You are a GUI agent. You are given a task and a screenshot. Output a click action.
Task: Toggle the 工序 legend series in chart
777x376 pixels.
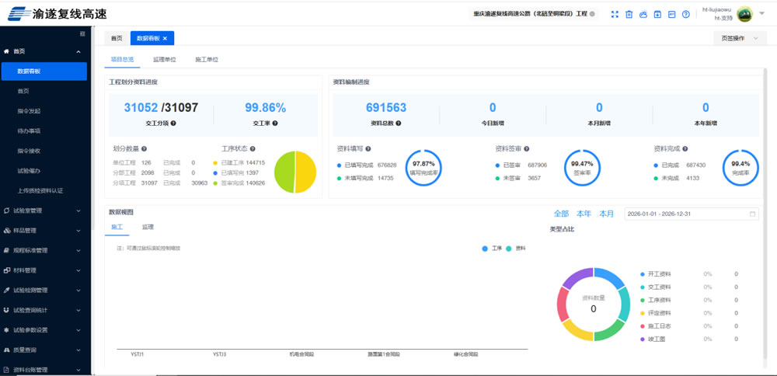[x=491, y=248]
